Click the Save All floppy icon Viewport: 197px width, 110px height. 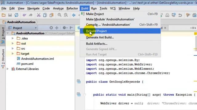coord(10,15)
